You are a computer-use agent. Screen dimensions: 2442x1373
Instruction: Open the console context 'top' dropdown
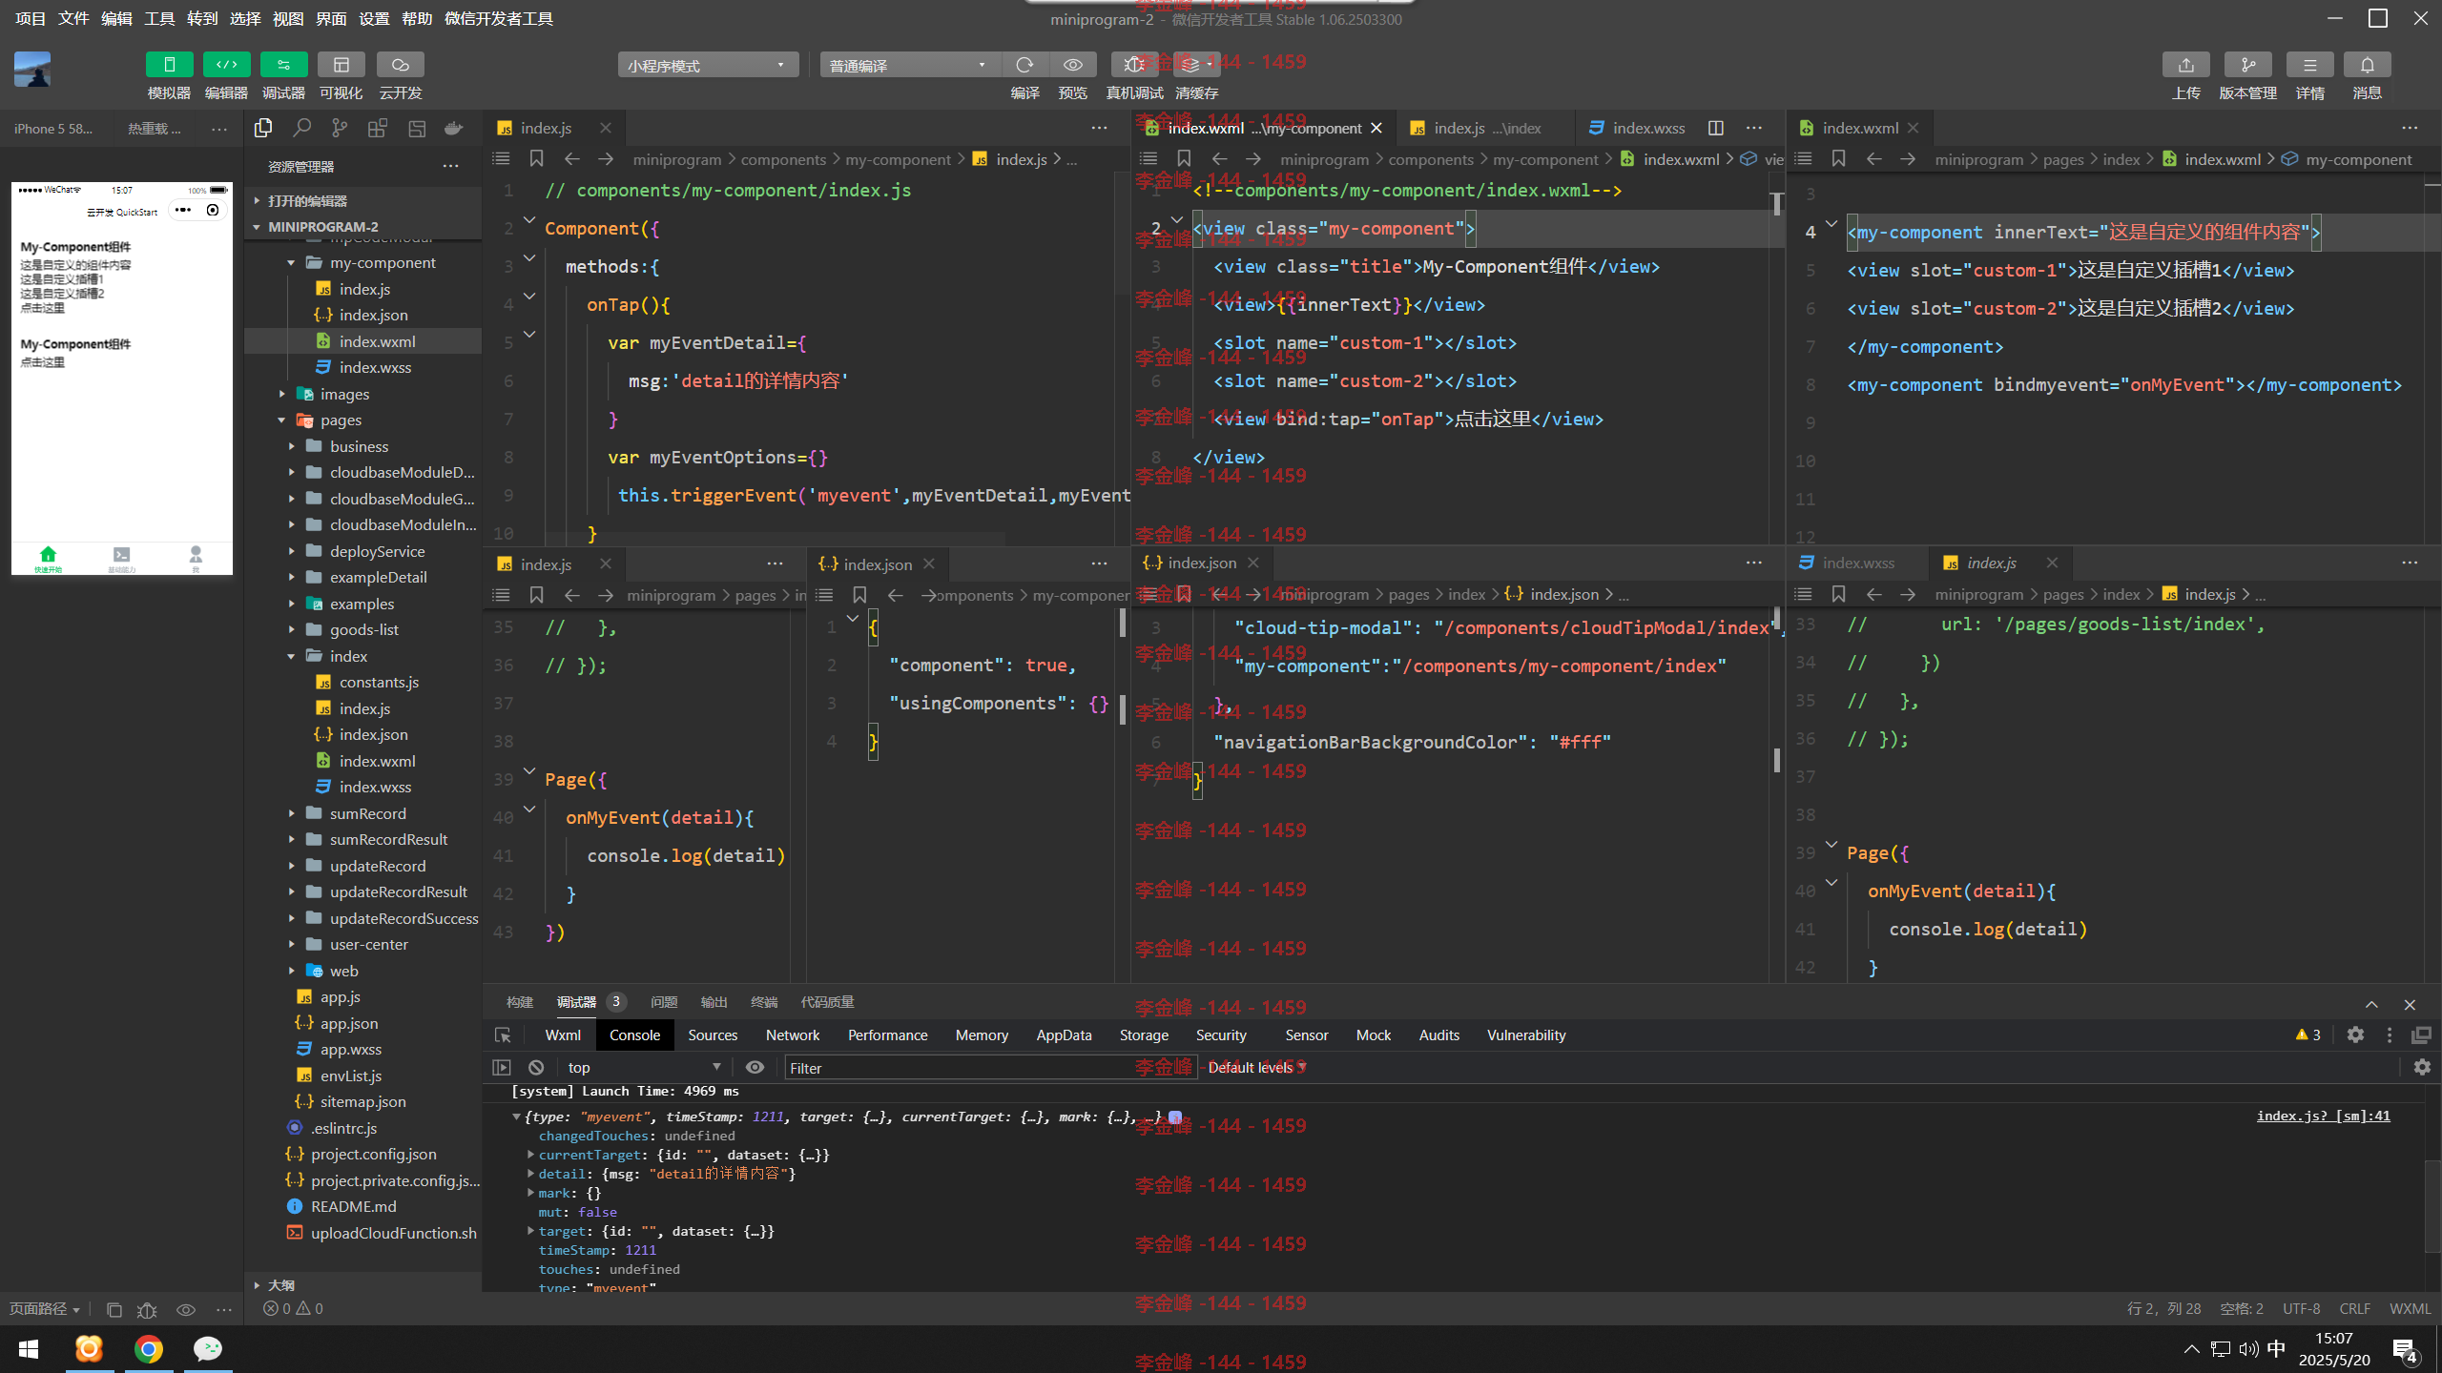coord(643,1067)
